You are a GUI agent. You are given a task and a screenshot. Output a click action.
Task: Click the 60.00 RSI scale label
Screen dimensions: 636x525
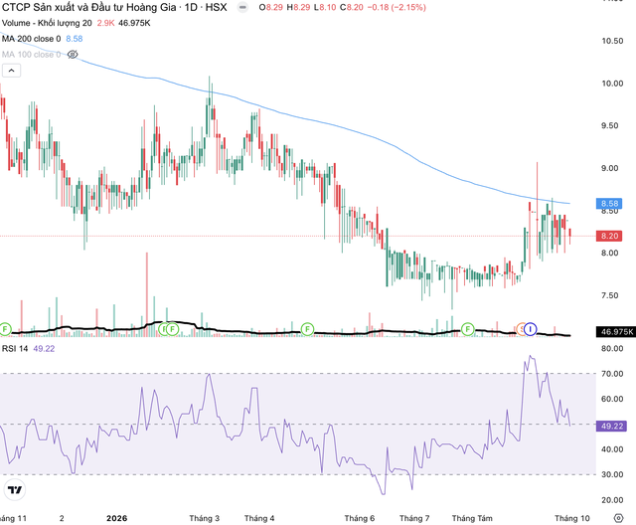[612, 399]
